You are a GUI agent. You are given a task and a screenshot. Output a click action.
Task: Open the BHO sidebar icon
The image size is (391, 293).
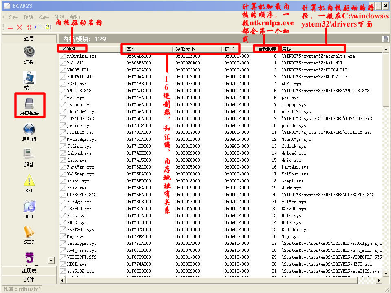(x=29, y=206)
